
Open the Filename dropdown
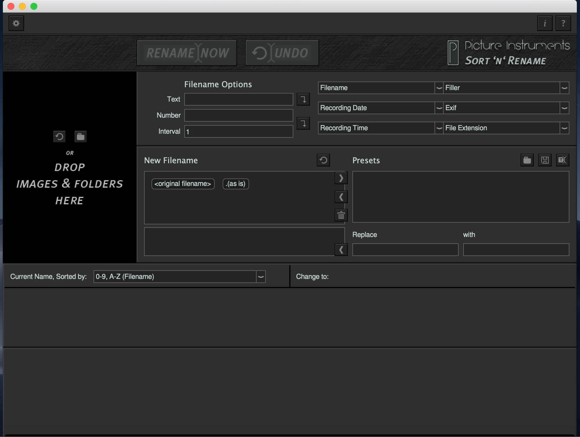tap(381, 88)
